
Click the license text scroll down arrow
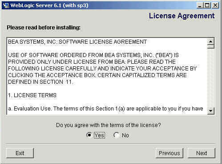coord(211,111)
